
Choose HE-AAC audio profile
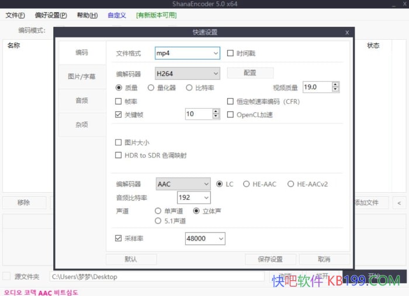click(x=247, y=184)
